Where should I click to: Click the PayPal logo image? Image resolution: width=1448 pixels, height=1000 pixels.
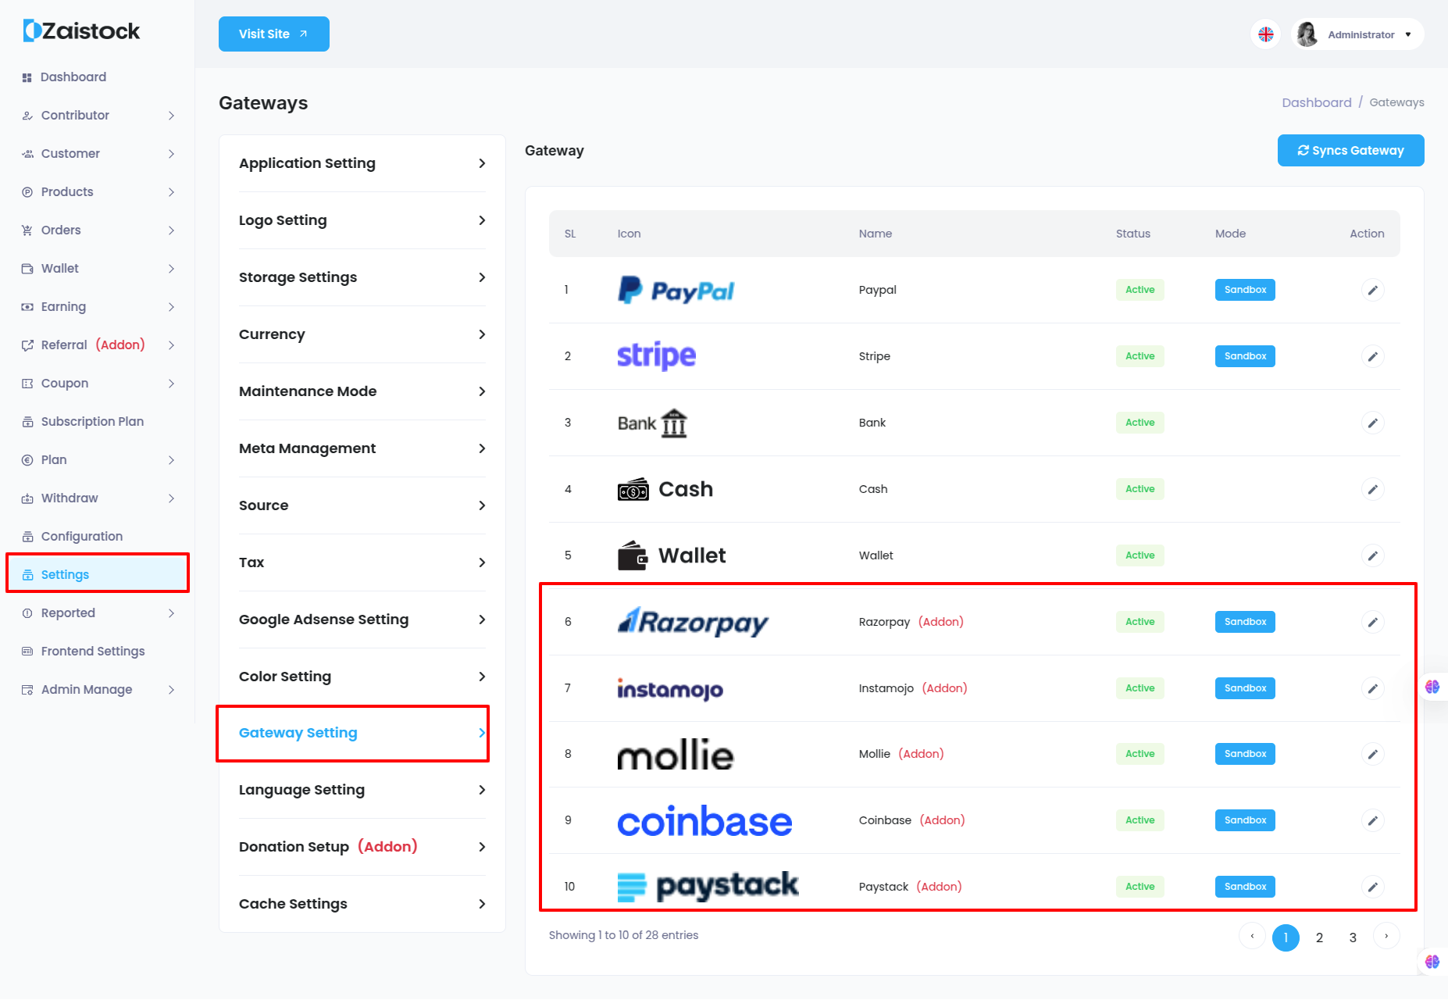click(x=676, y=290)
